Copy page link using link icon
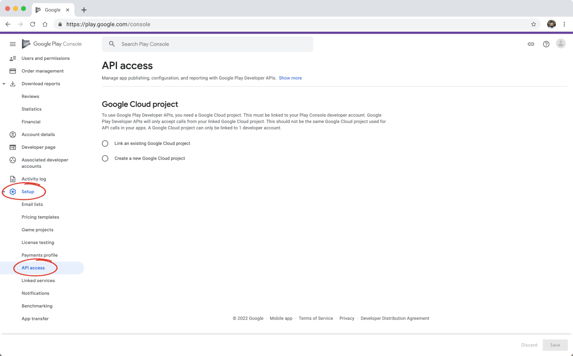The height and width of the screenshot is (356, 573). 531,44
